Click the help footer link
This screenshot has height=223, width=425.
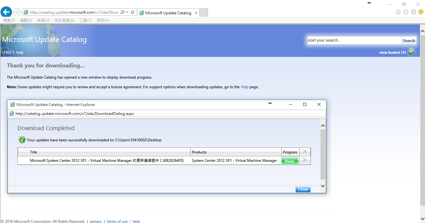pyautogui.click(x=136, y=221)
